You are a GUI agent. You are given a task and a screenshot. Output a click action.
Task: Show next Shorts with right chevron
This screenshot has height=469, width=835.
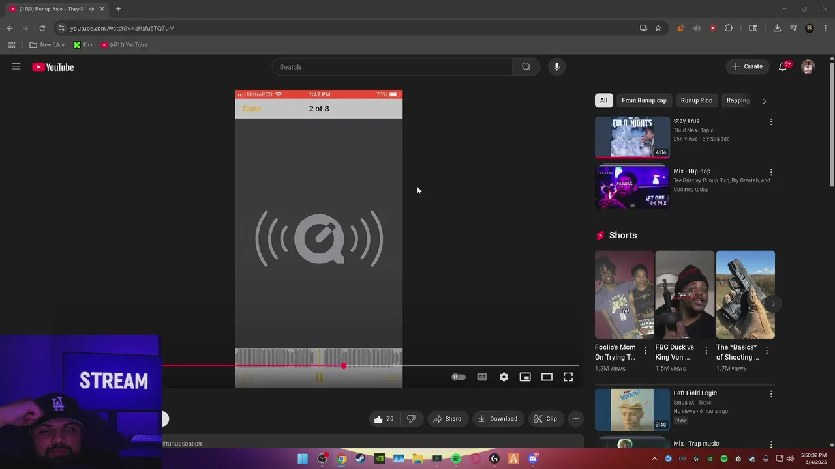[x=773, y=304]
